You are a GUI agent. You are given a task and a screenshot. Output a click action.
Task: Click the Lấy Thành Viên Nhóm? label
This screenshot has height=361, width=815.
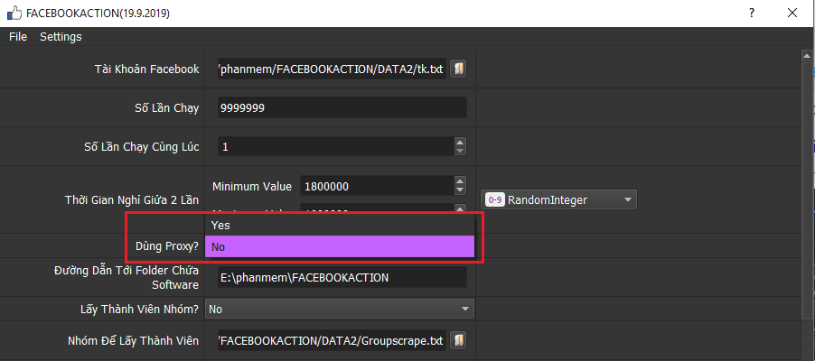pyautogui.click(x=139, y=310)
